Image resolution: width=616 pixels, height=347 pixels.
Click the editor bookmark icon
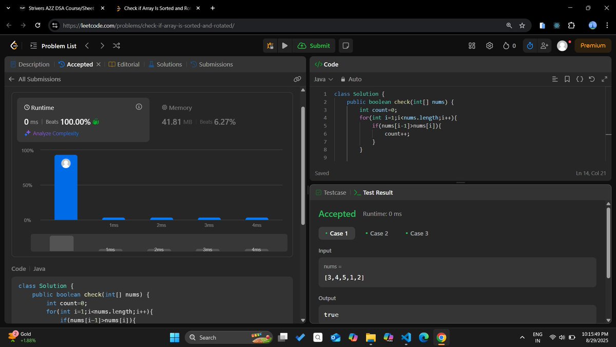click(x=567, y=79)
